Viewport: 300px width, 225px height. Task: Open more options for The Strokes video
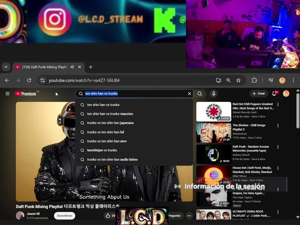pos(278,126)
